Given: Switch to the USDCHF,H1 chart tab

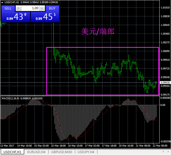Looking at the screenshot, I should pyautogui.click(x=12, y=152).
